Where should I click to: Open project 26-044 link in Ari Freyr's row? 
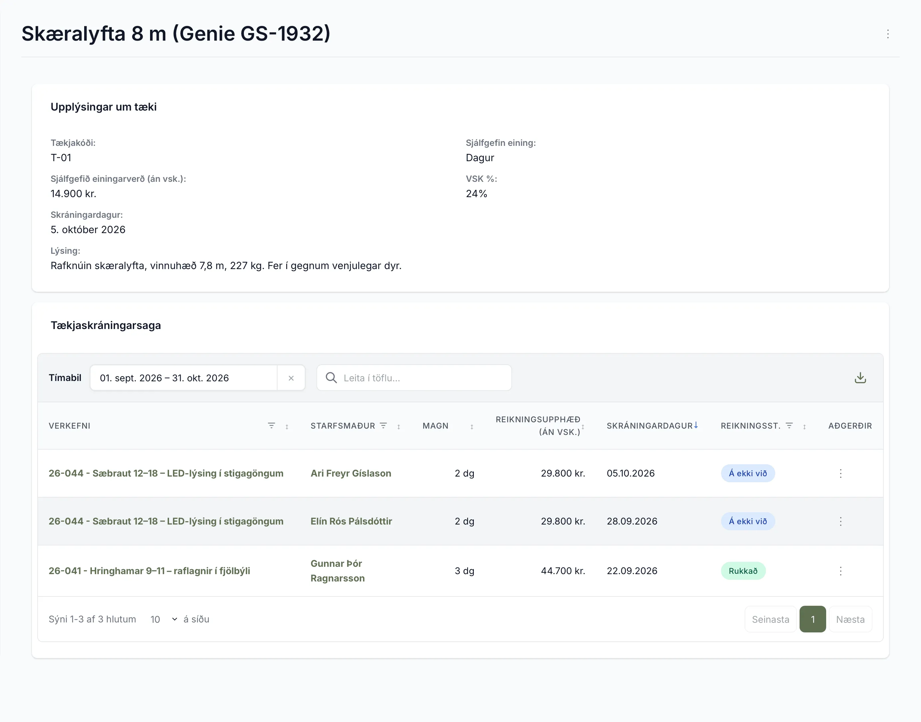(166, 474)
